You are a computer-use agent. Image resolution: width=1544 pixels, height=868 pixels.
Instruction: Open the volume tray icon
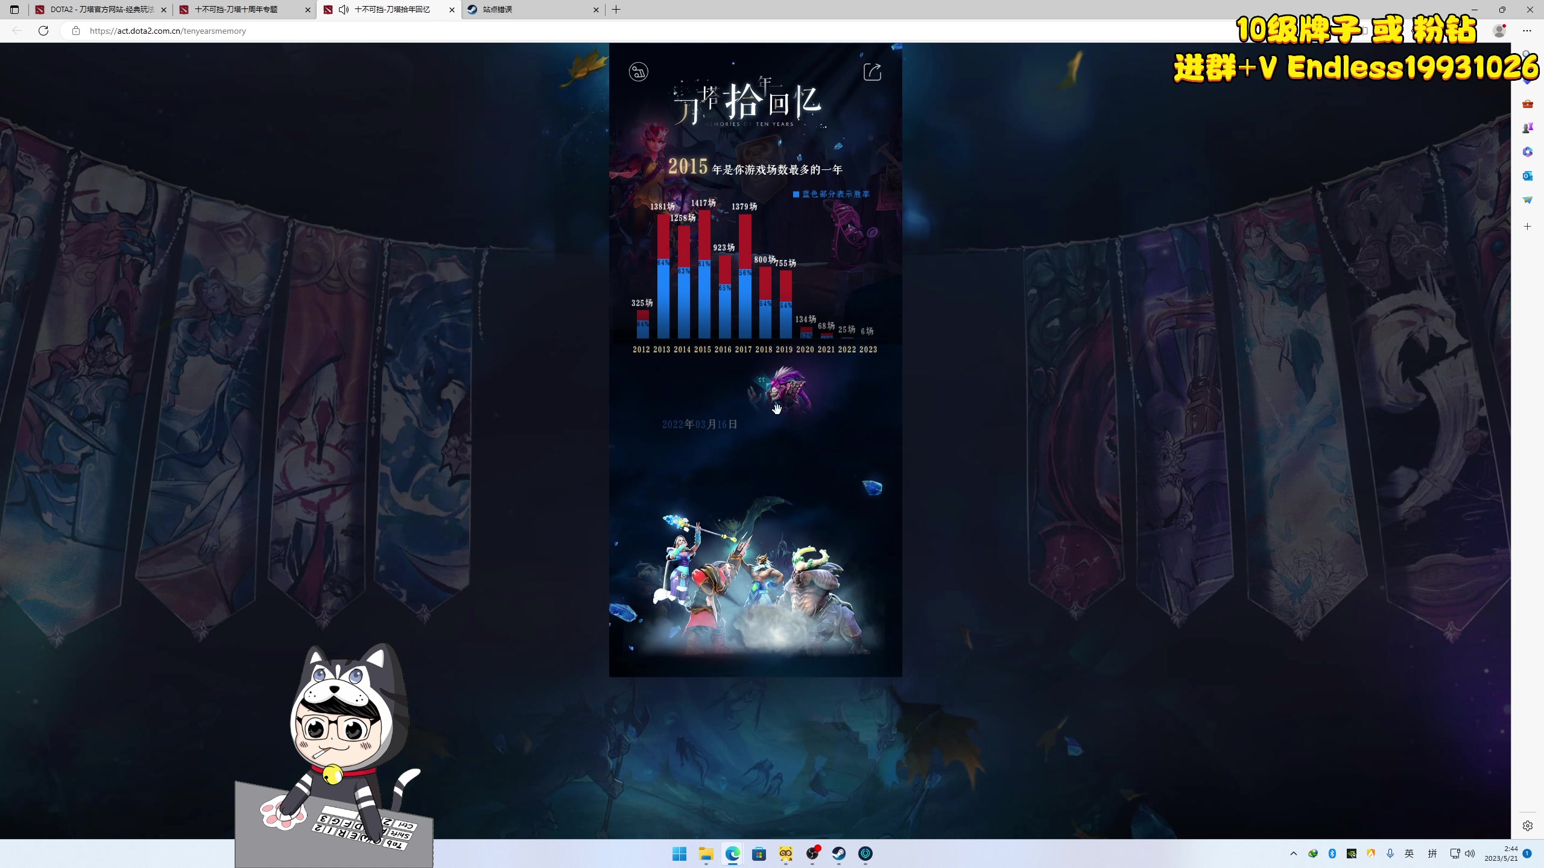click(1470, 854)
